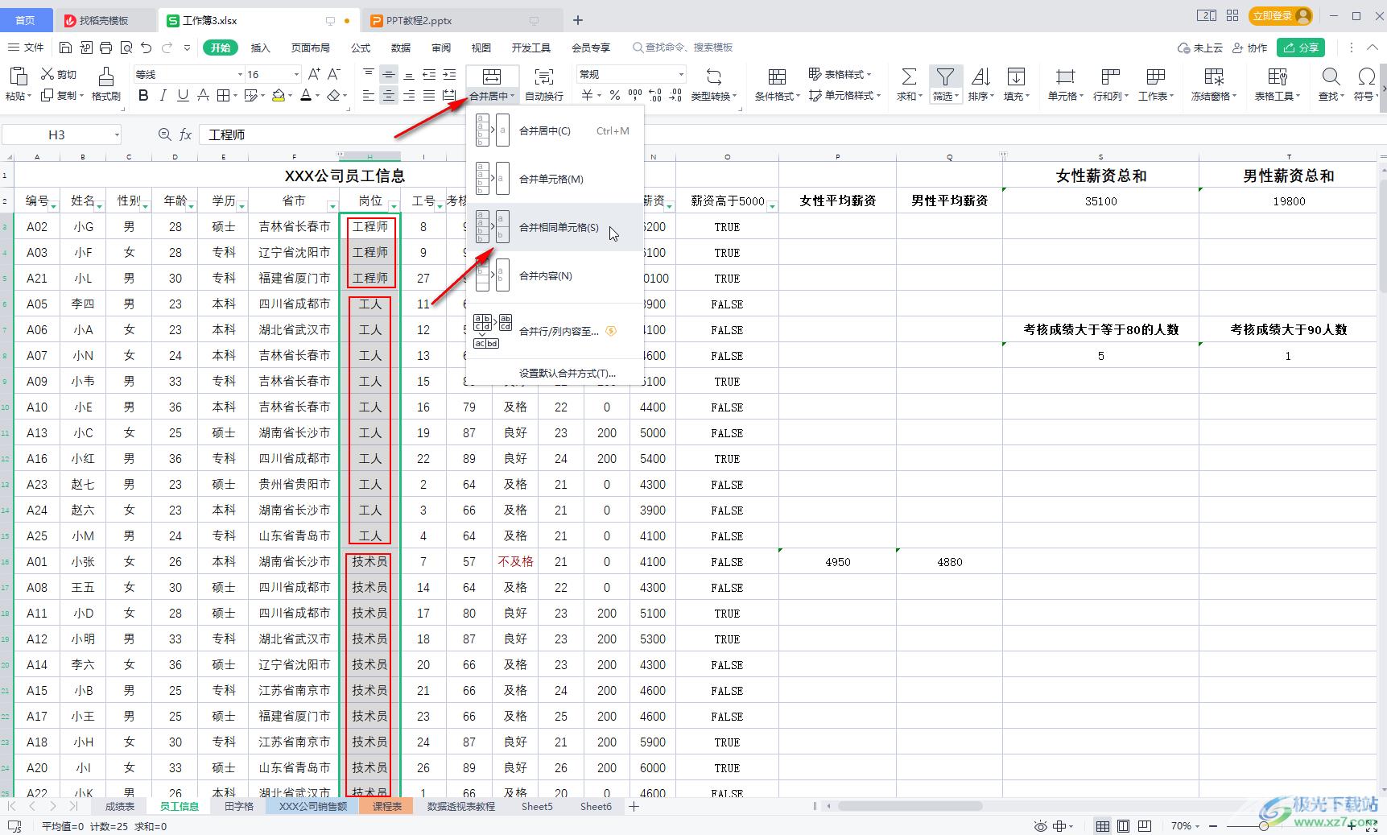Switch to Page Layout view in status bar
The image size is (1387, 835).
pyautogui.click(x=1124, y=826)
